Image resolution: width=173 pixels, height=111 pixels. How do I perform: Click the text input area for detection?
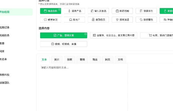pos(83,87)
